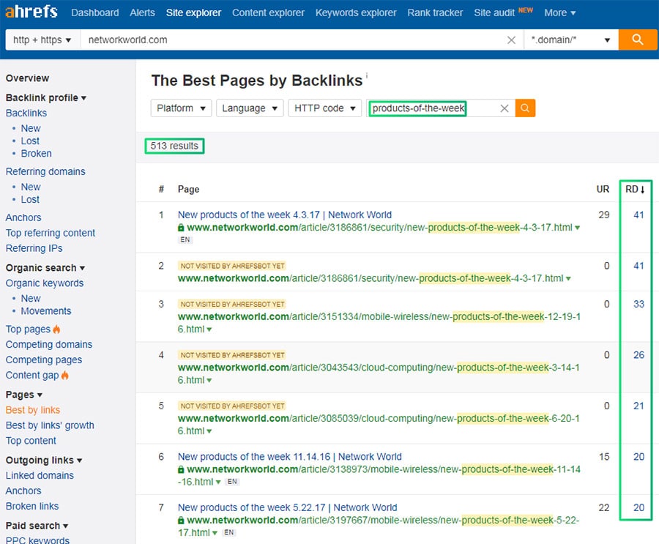The width and height of the screenshot is (659, 544).
Task: Click the padlock icon on result 6
Action: coord(181,469)
